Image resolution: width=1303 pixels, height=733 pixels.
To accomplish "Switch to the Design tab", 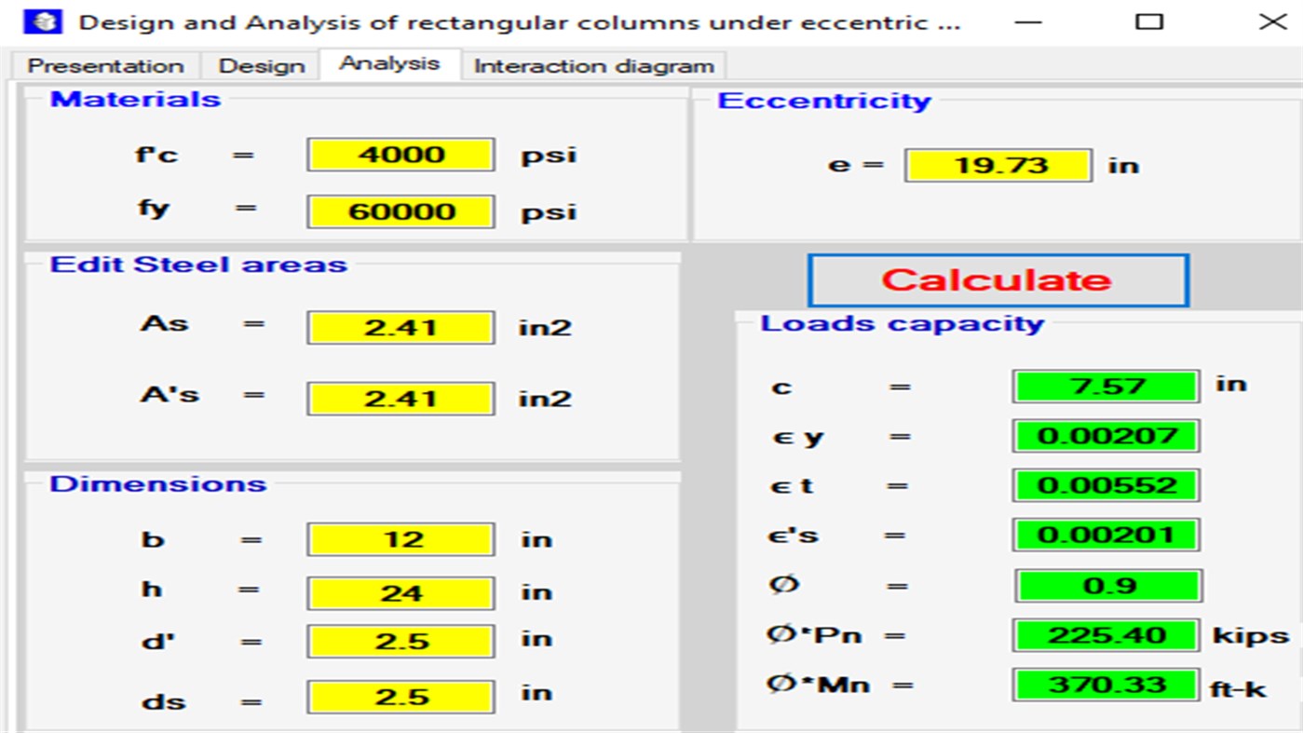I will tap(261, 65).
